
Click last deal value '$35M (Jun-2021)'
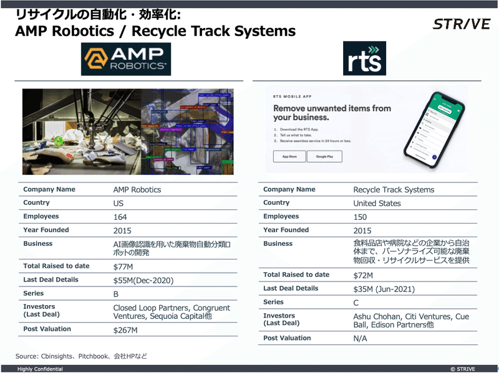384,289
